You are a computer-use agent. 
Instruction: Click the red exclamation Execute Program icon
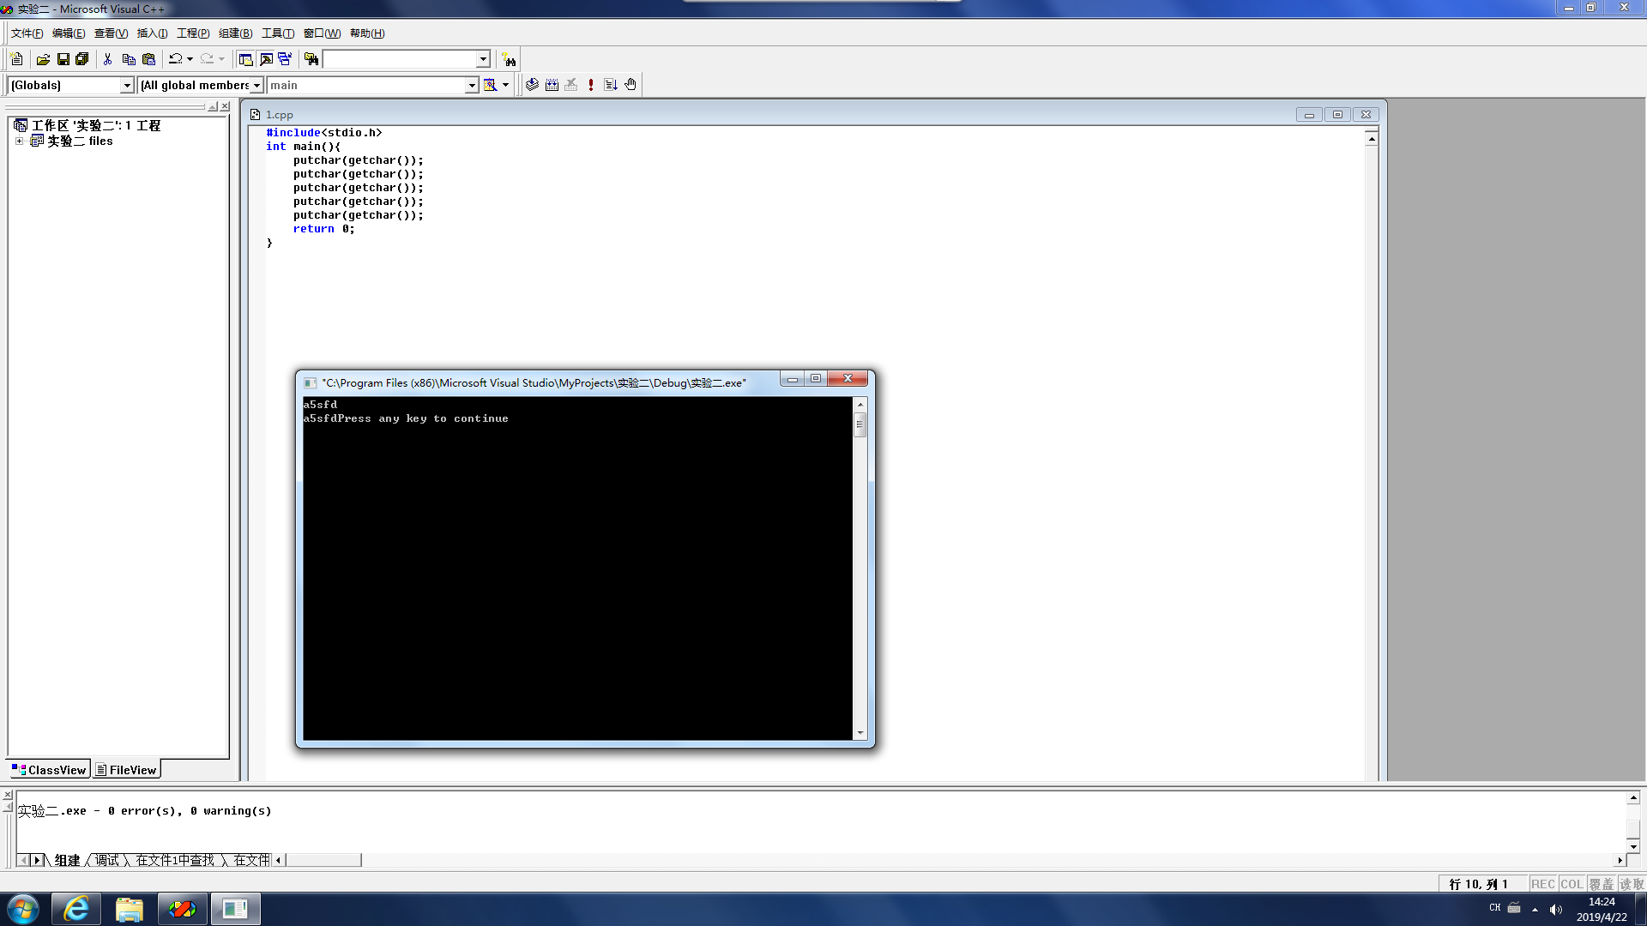[591, 85]
